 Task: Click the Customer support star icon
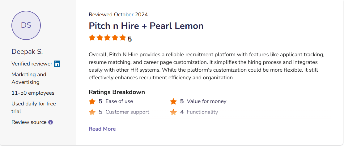point(92,112)
